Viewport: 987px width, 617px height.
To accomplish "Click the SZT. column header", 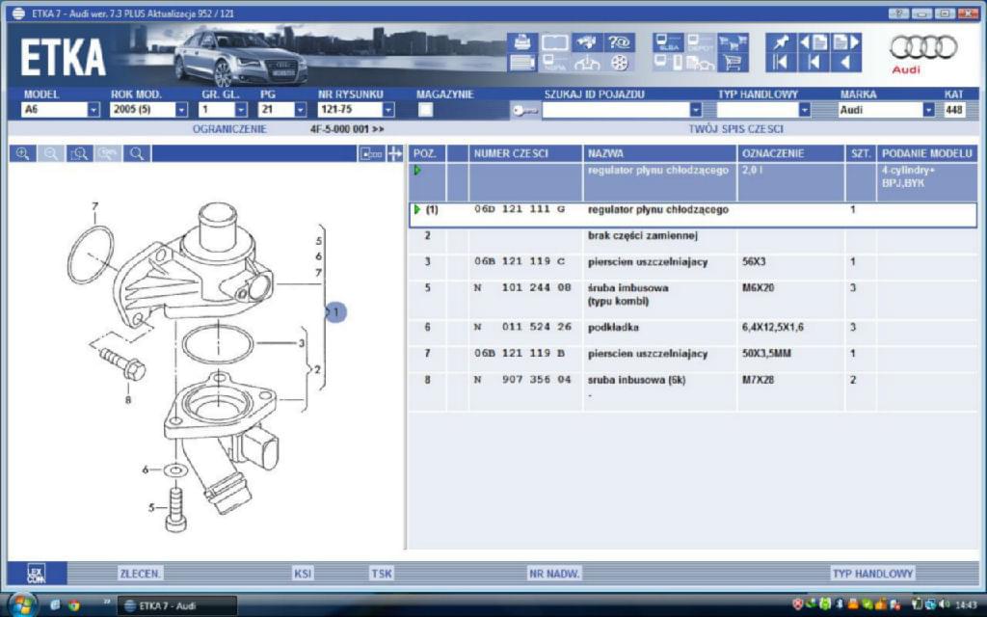I will point(860,153).
